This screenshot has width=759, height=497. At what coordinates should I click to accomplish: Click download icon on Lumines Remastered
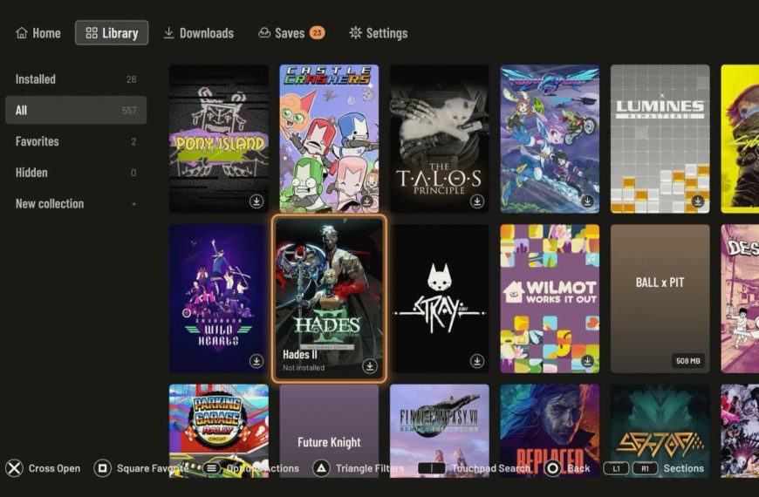[x=698, y=201]
